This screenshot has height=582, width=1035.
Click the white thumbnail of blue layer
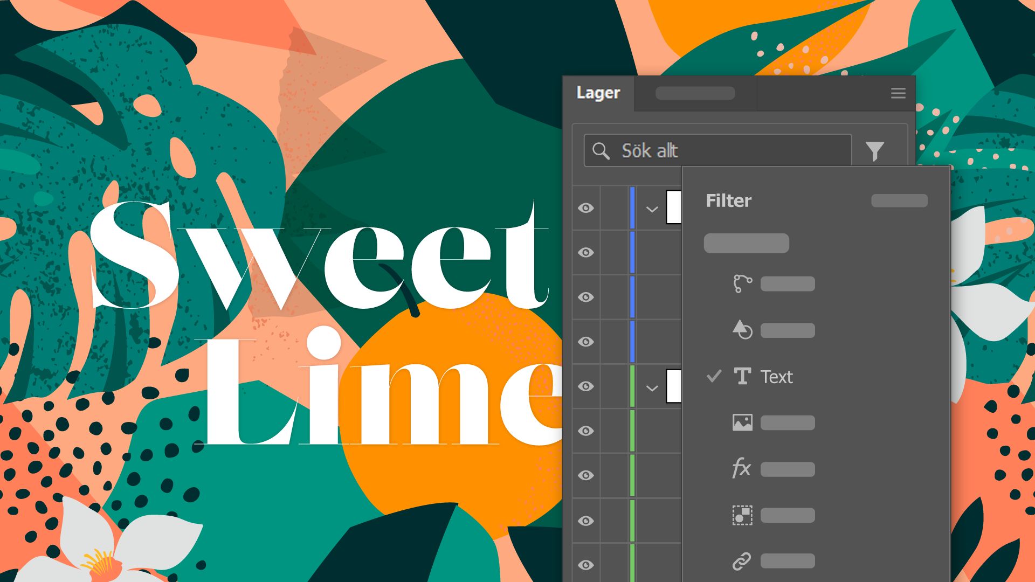[x=674, y=207]
